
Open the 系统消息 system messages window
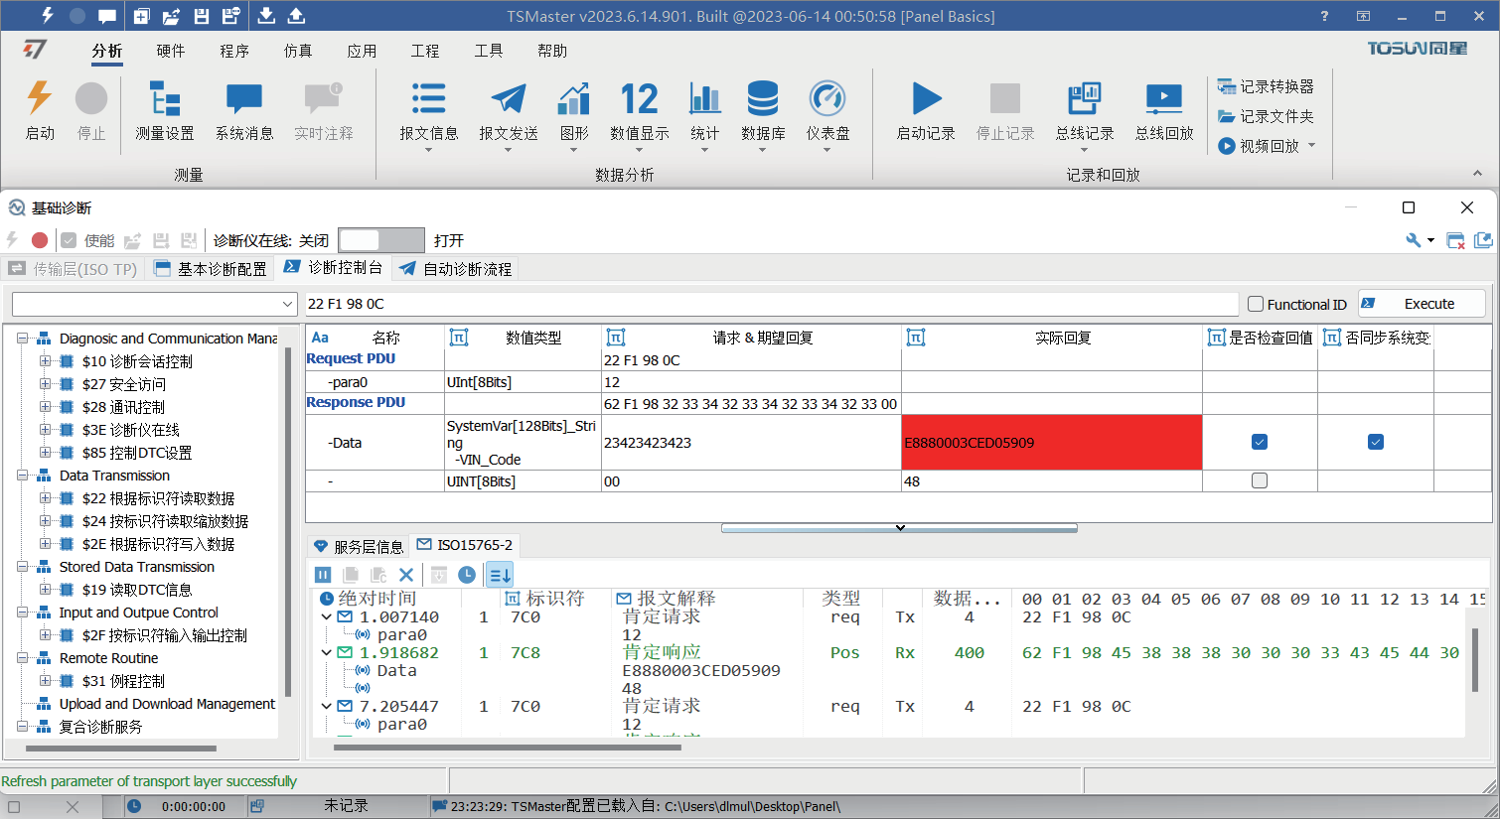pos(244,99)
